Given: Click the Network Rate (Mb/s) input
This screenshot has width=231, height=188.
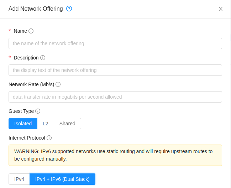Looking at the screenshot, I should click(115, 97).
